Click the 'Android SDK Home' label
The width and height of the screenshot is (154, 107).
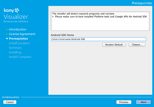tap(62, 35)
